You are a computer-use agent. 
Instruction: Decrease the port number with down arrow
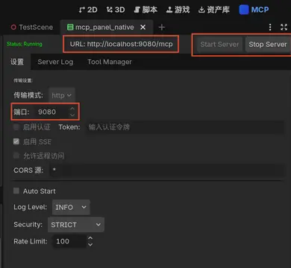coord(72,115)
